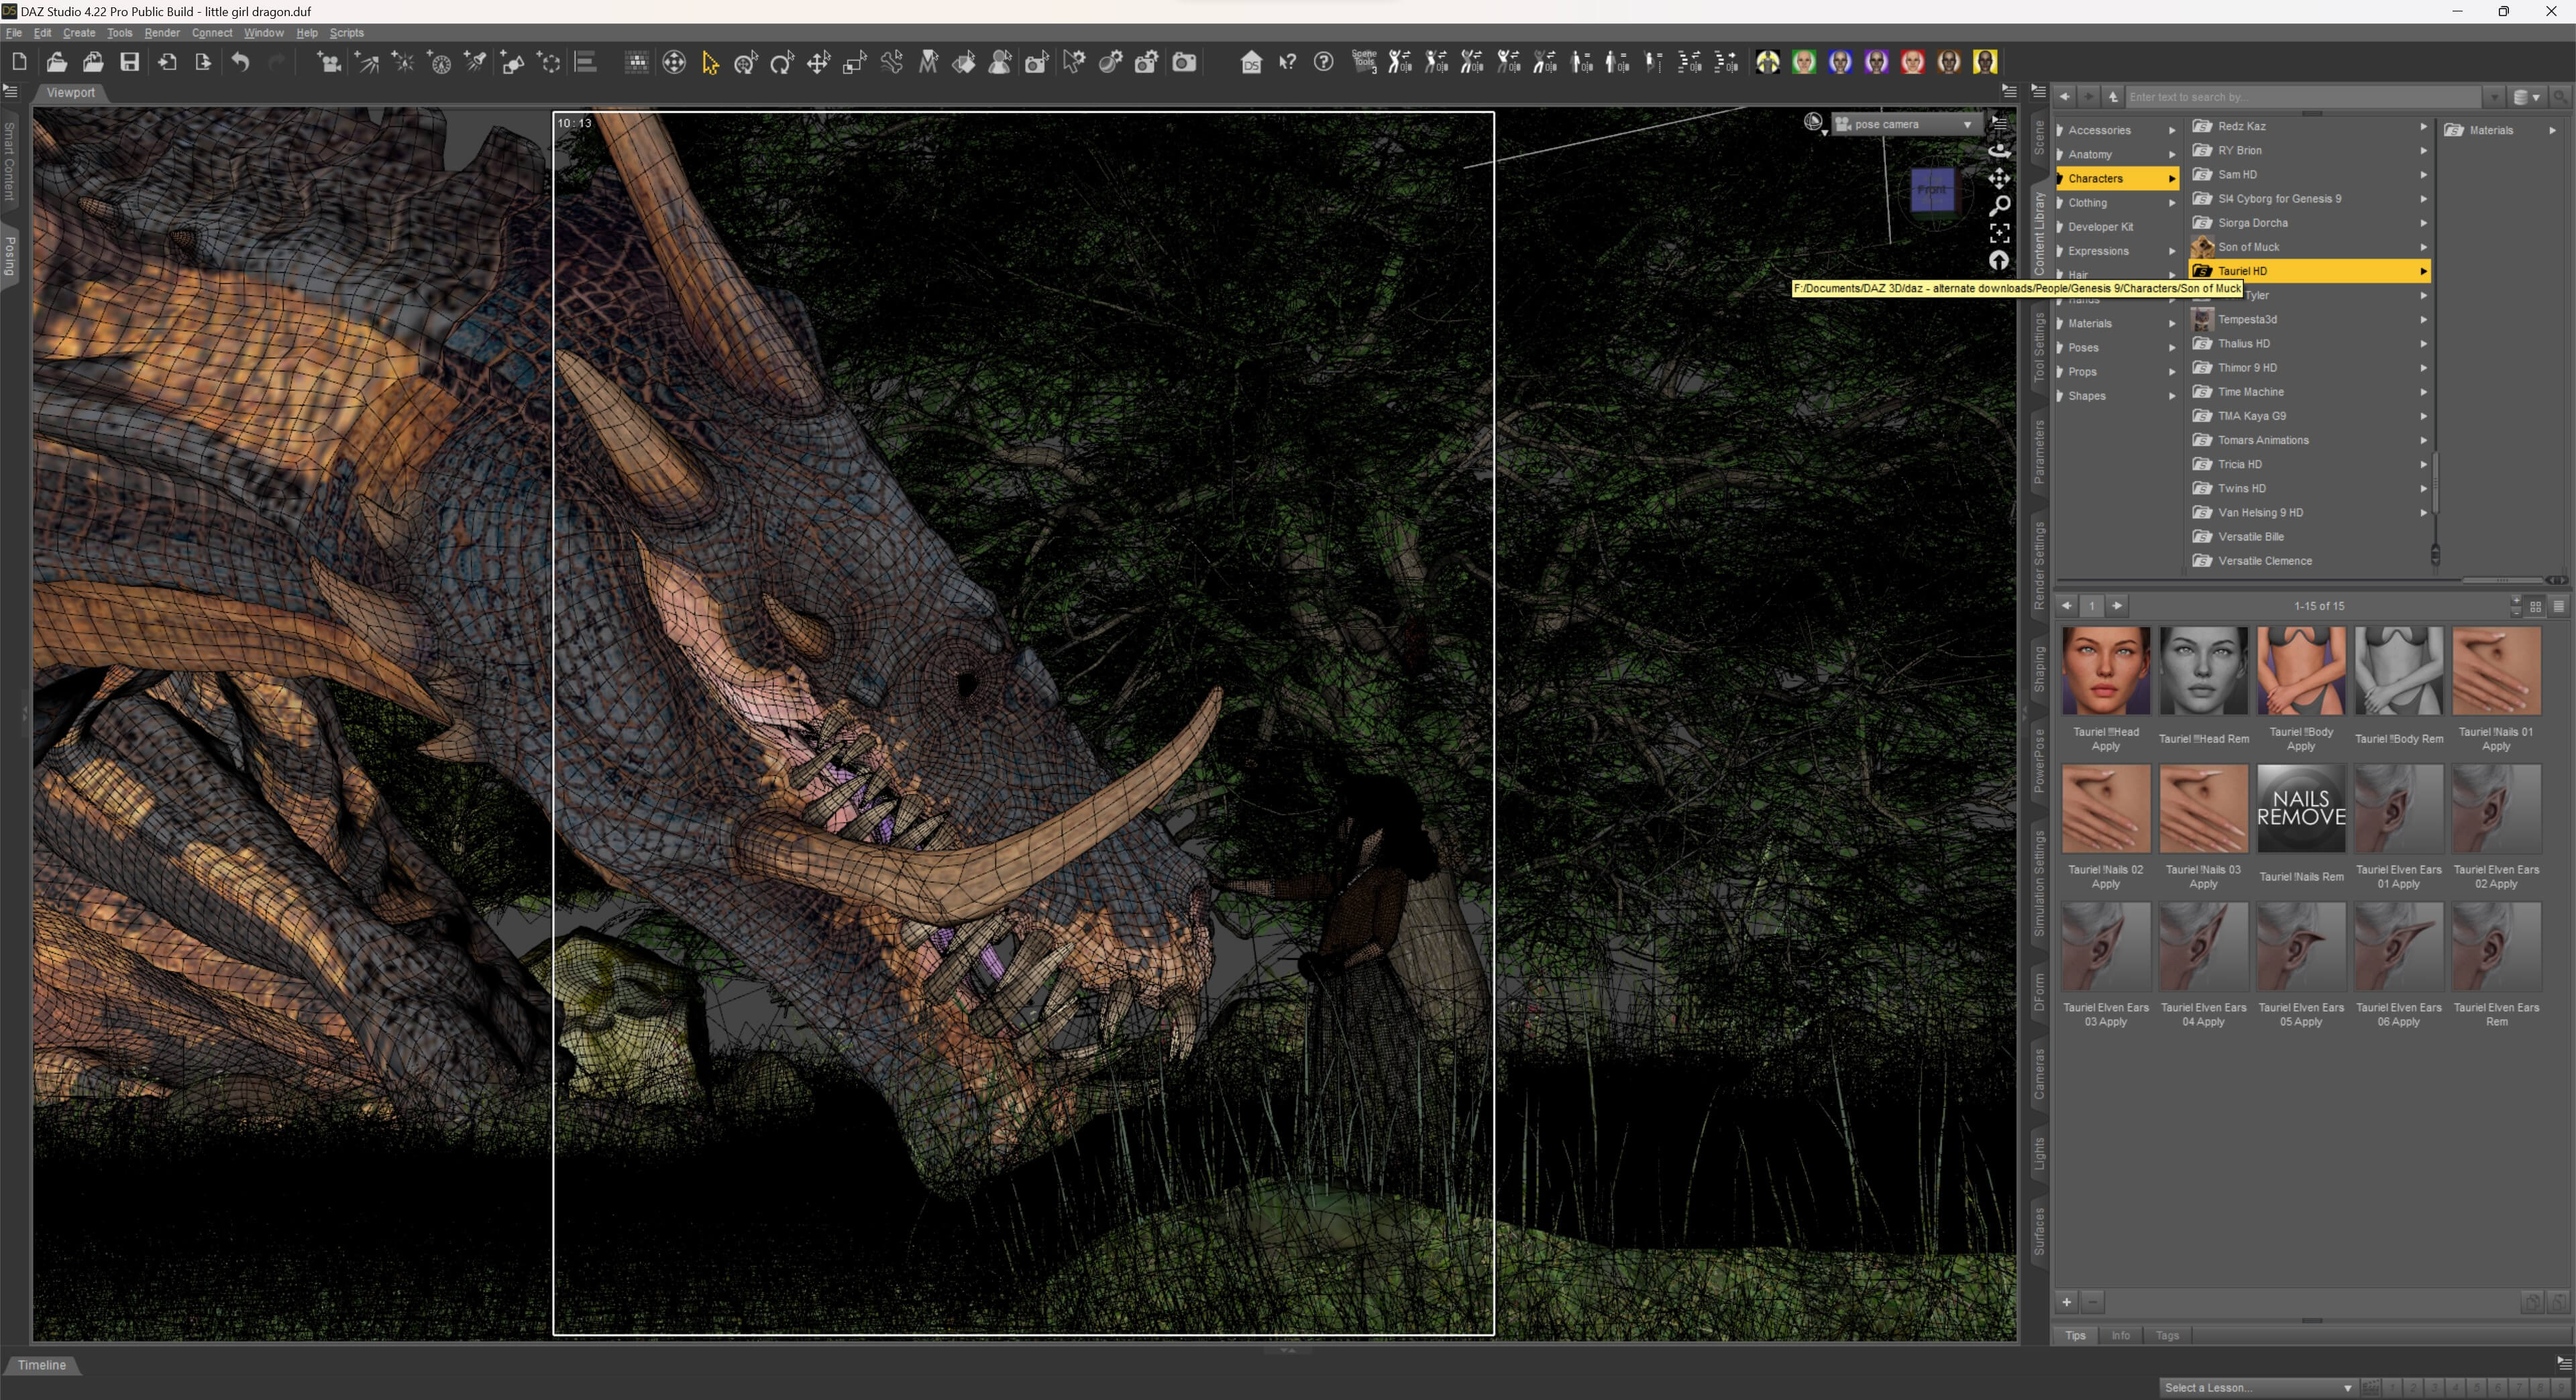Click the question mark help icon
Image resolution: width=2576 pixels, height=1400 pixels.
point(1323,62)
